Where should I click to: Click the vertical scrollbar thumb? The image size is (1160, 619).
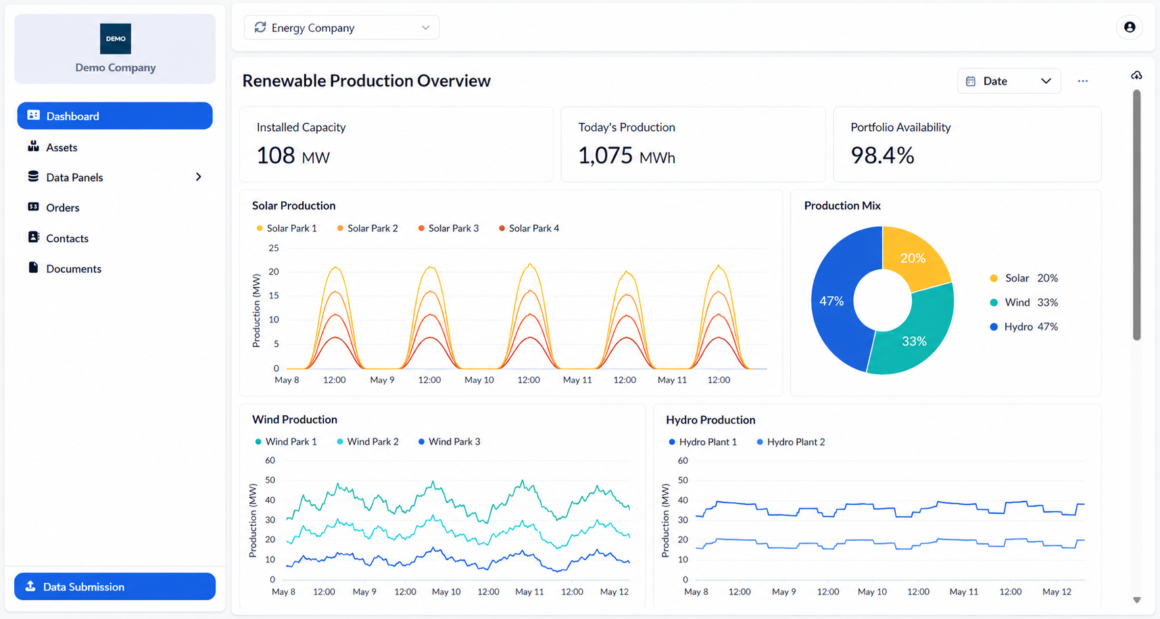pyautogui.click(x=1137, y=215)
